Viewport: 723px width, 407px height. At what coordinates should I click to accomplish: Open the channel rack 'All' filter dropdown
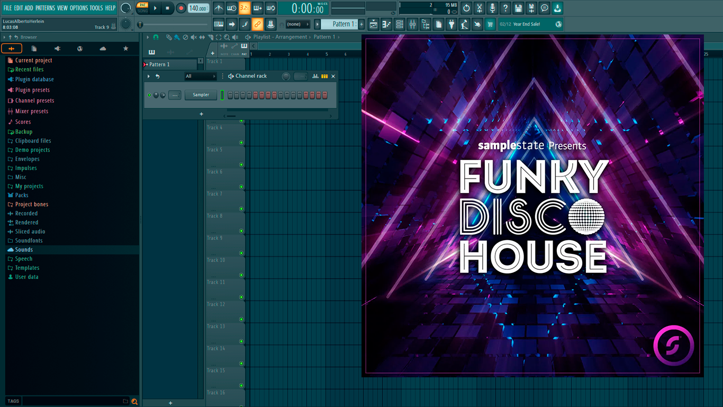point(200,76)
